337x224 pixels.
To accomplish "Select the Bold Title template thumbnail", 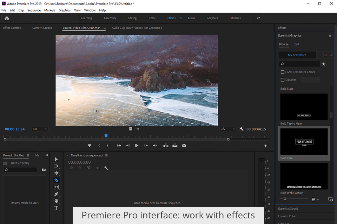I will (304, 142).
